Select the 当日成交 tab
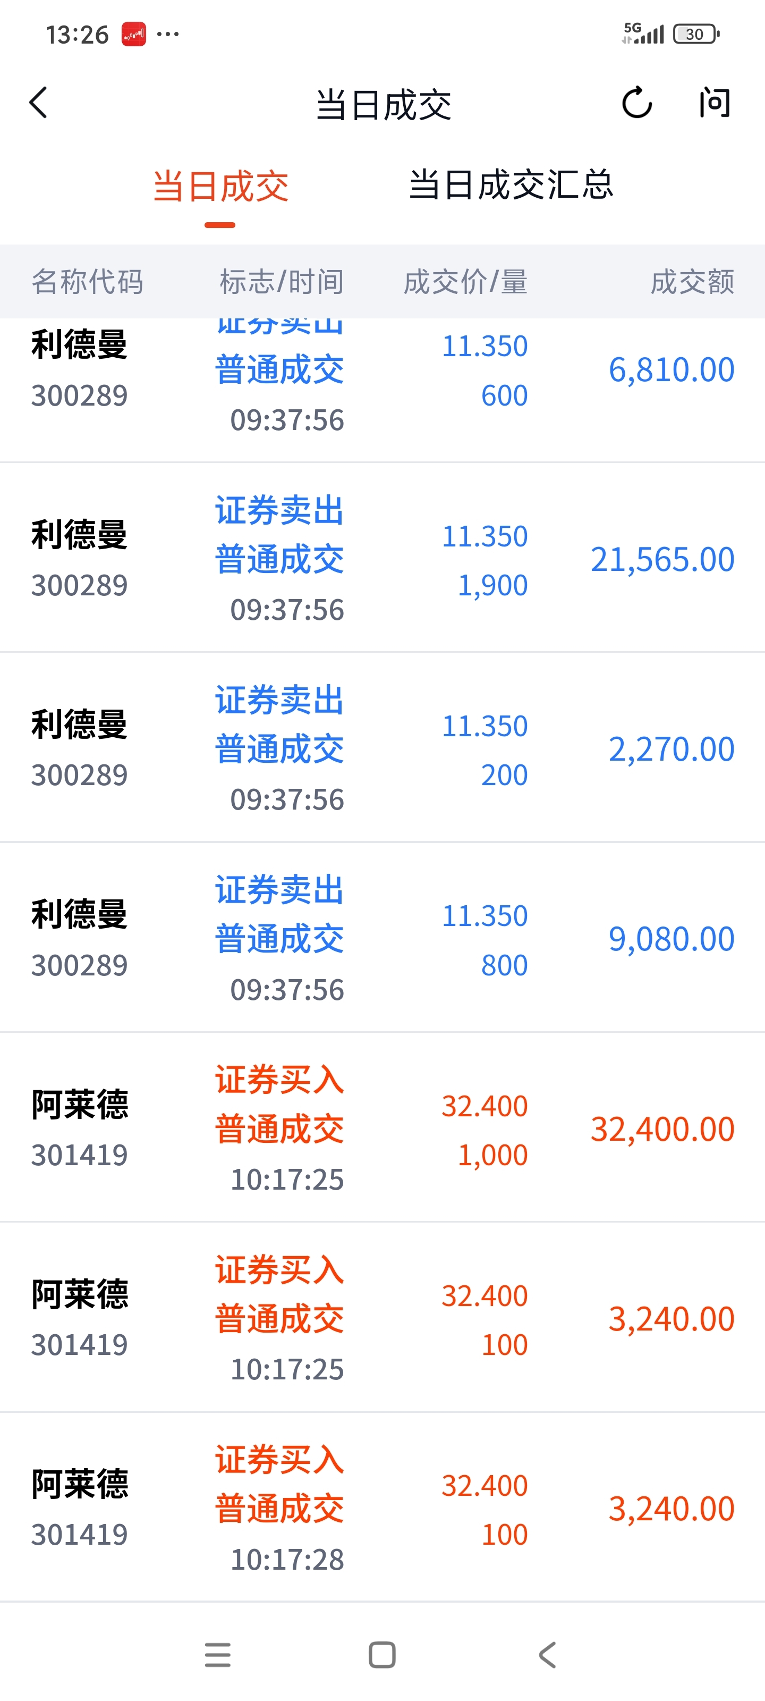This screenshot has height=1701, width=765. tap(220, 186)
